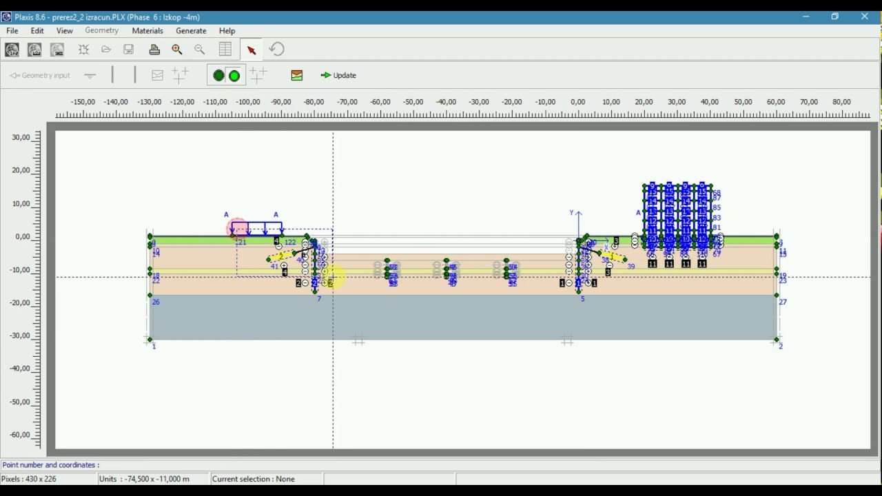Click the Undo circular arrow icon
882x496 pixels.
coord(276,49)
